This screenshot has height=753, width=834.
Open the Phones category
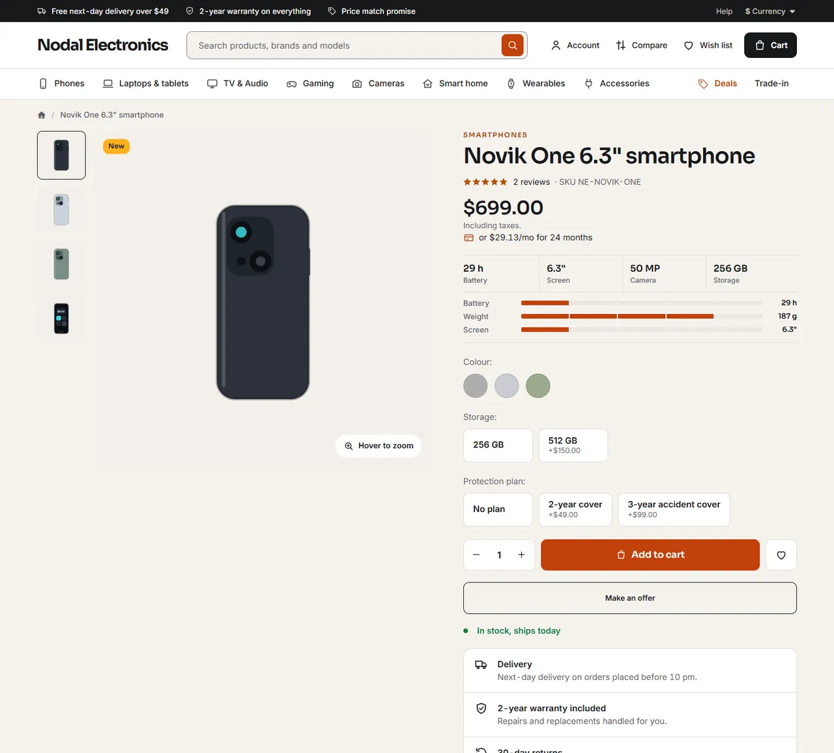pyautogui.click(x=62, y=83)
